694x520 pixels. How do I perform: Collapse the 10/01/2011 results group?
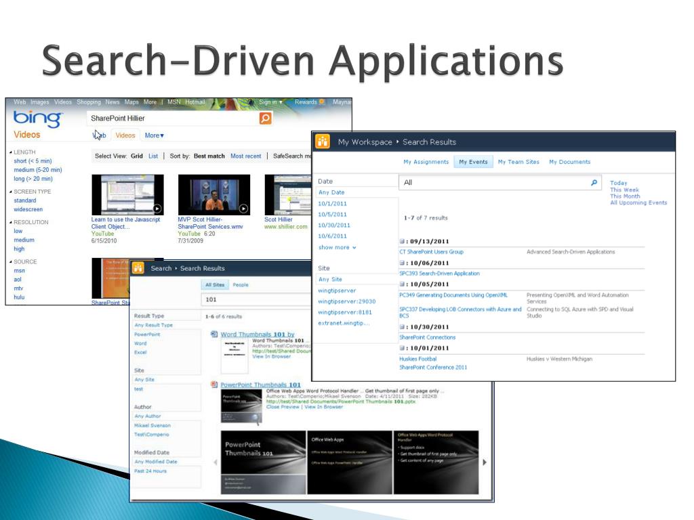point(402,349)
